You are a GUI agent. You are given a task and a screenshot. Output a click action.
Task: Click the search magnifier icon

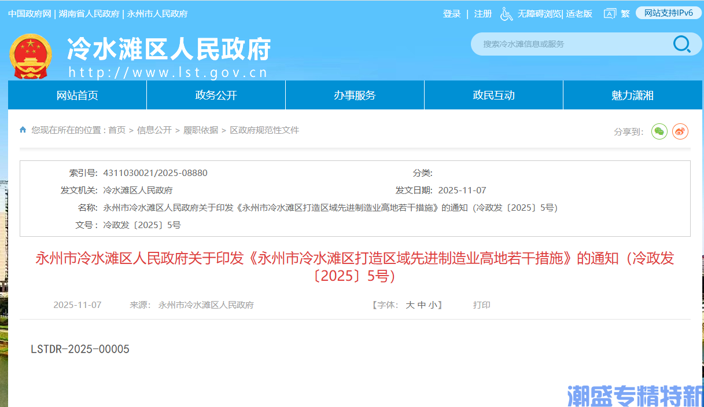pos(683,44)
